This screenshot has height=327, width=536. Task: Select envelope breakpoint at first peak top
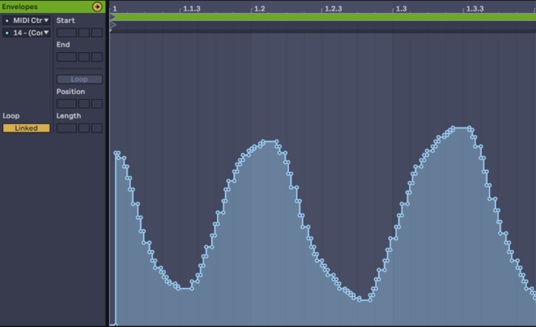pyautogui.click(x=263, y=141)
